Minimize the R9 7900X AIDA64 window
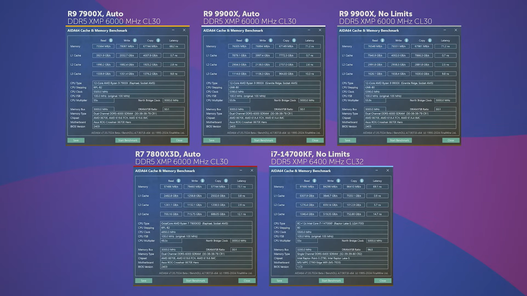 click(173, 30)
